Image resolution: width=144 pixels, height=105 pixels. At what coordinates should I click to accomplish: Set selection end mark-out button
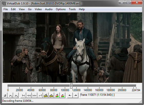coord(76,95)
